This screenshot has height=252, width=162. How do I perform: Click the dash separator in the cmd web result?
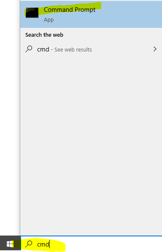point(52,50)
